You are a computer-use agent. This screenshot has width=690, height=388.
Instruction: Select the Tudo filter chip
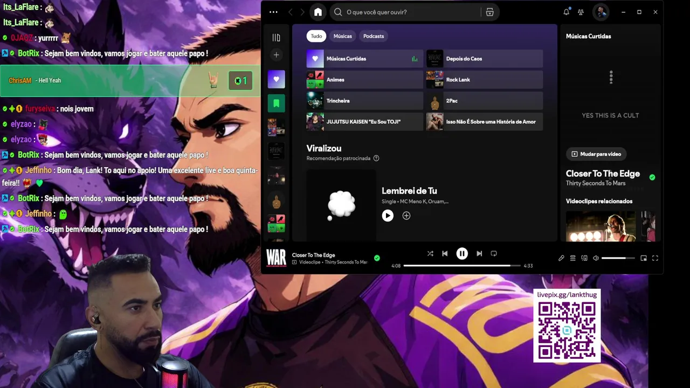pyautogui.click(x=316, y=36)
